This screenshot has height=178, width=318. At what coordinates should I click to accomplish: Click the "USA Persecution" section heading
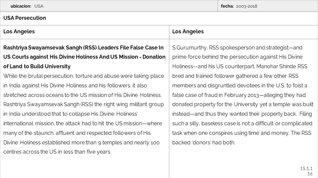point(25,18)
